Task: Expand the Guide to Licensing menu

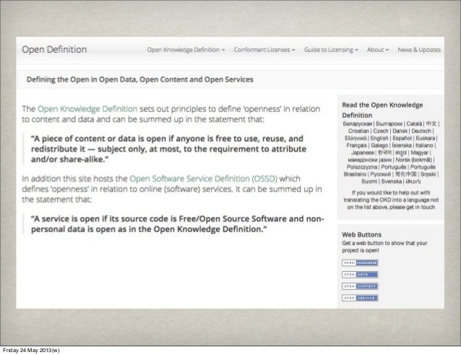Action: (331, 50)
